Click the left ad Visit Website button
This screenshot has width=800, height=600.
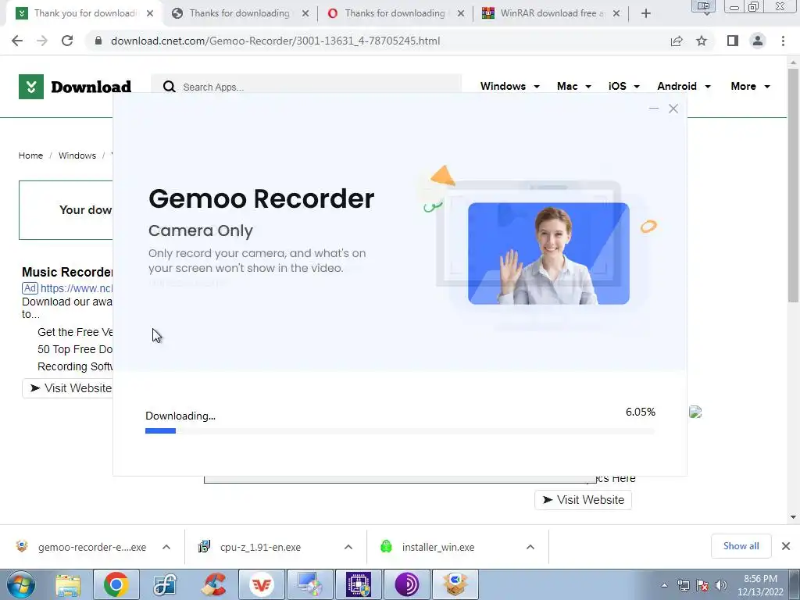point(67,388)
